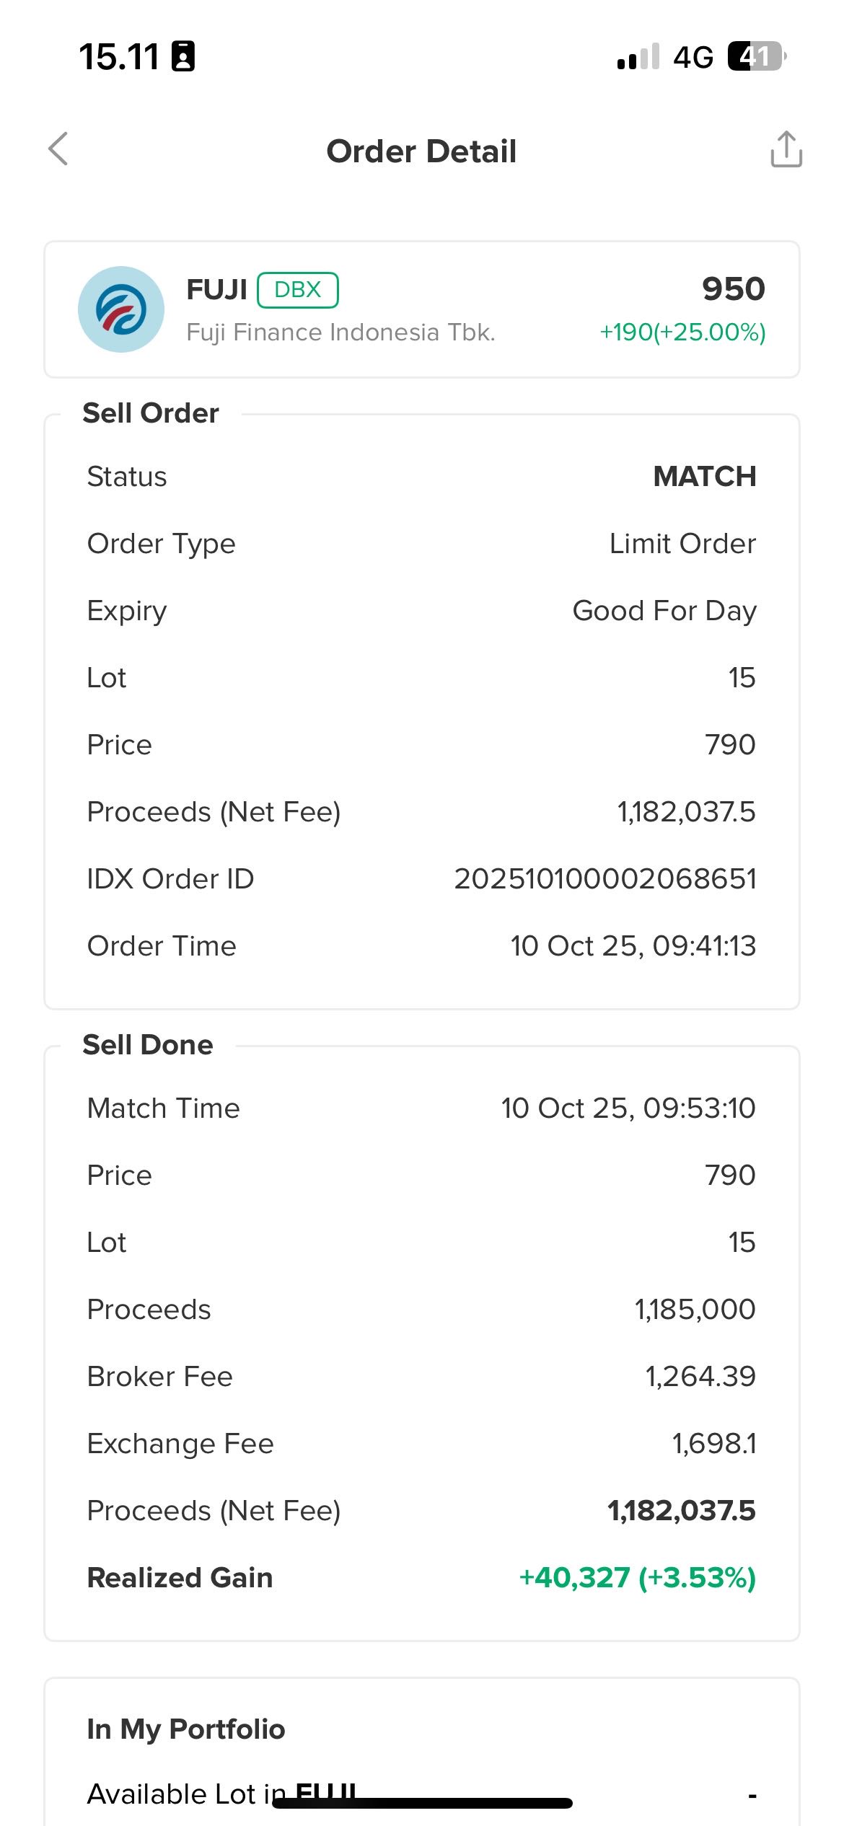Tap the Broker Fee amount
This screenshot has width=844, height=1826.
700,1377
